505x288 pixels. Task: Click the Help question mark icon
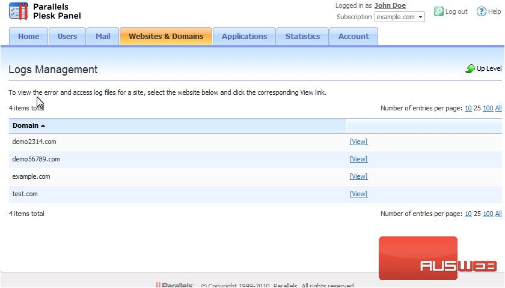point(481,11)
